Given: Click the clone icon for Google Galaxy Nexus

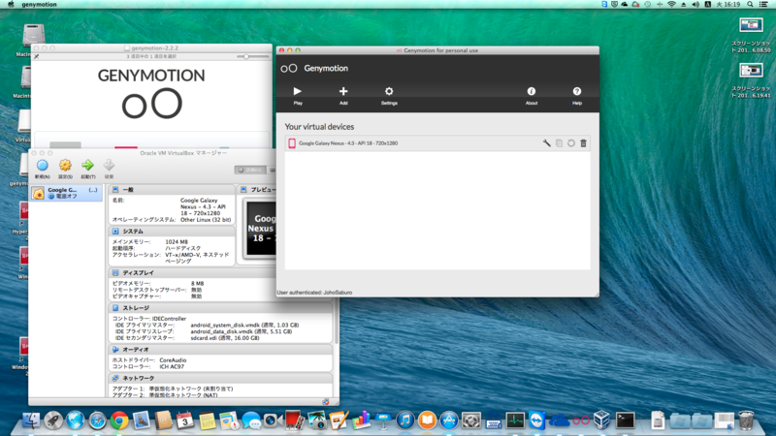Looking at the screenshot, I should (x=559, y=142).
